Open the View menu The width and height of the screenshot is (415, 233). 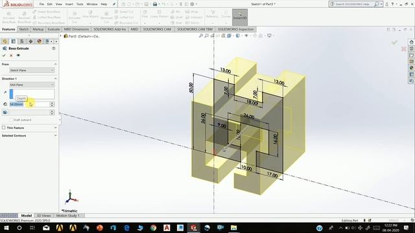pos(59,5)
